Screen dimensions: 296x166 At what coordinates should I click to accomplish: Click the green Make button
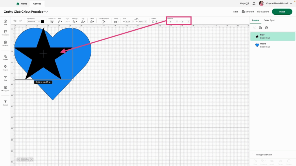click(282, 12)
